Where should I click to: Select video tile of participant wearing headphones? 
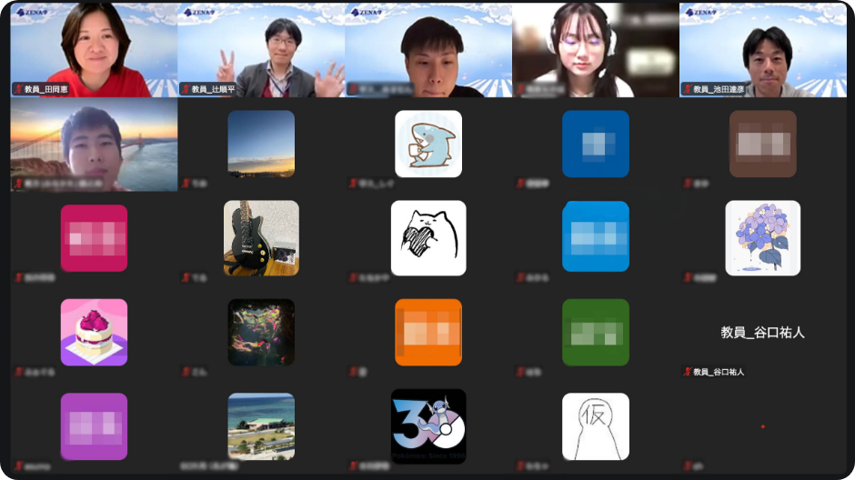tap(595, 50)
